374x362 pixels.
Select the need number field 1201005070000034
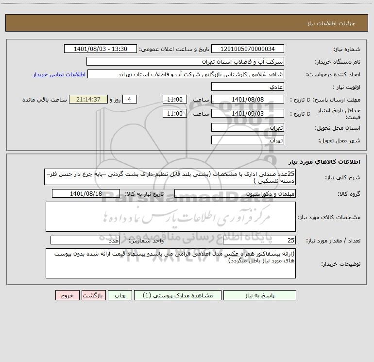(x=248, y=49)
